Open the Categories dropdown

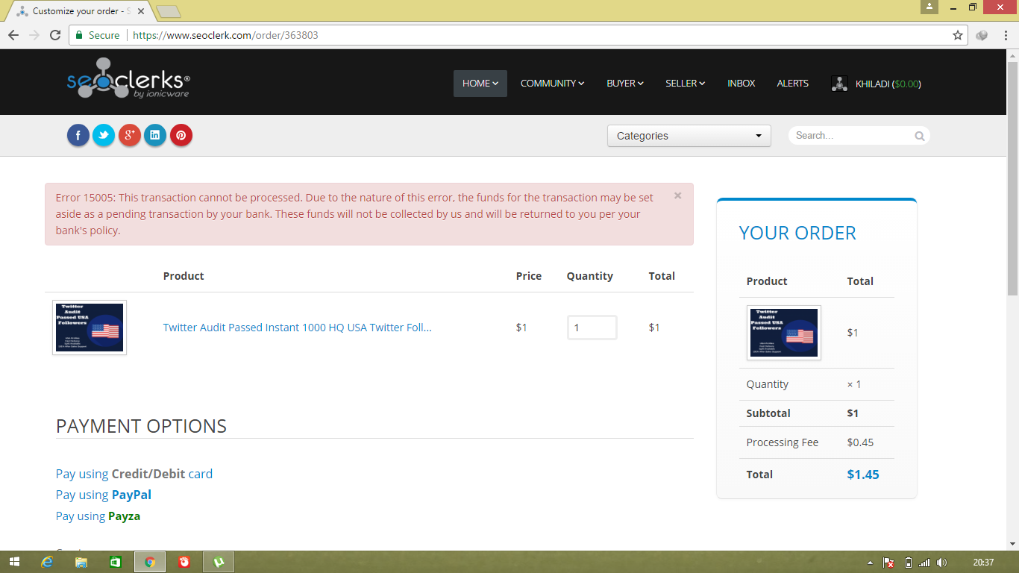point(689,136)
